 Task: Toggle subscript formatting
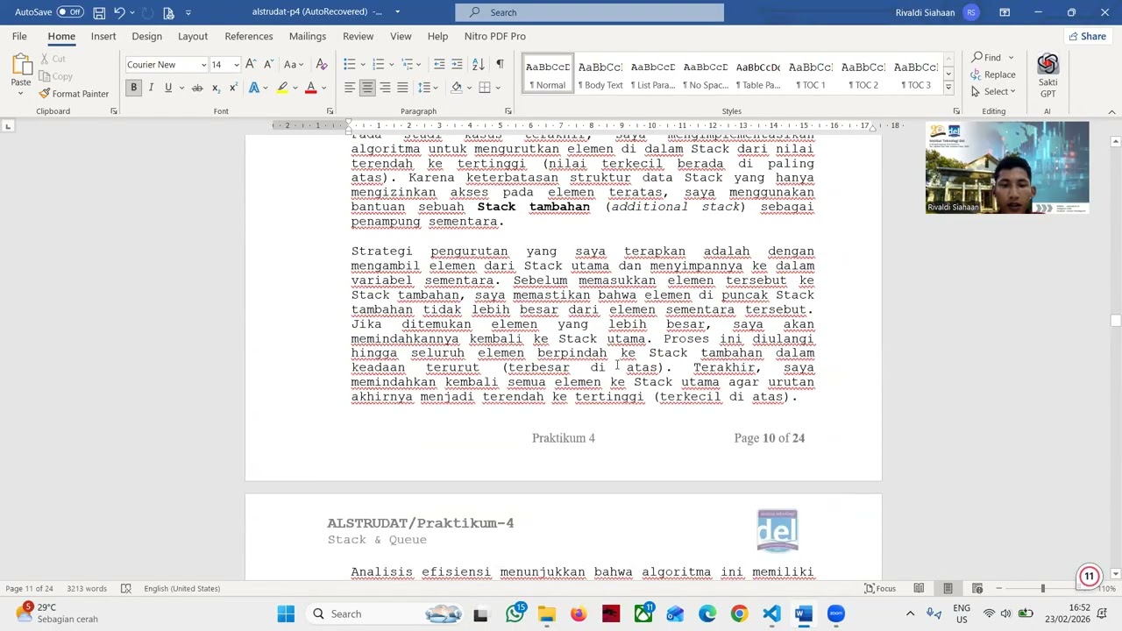point(216,88)
